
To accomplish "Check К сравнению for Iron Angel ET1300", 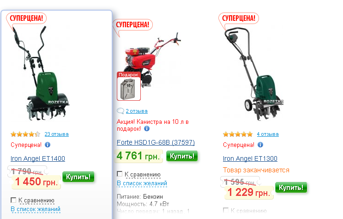I will [226, 211].
